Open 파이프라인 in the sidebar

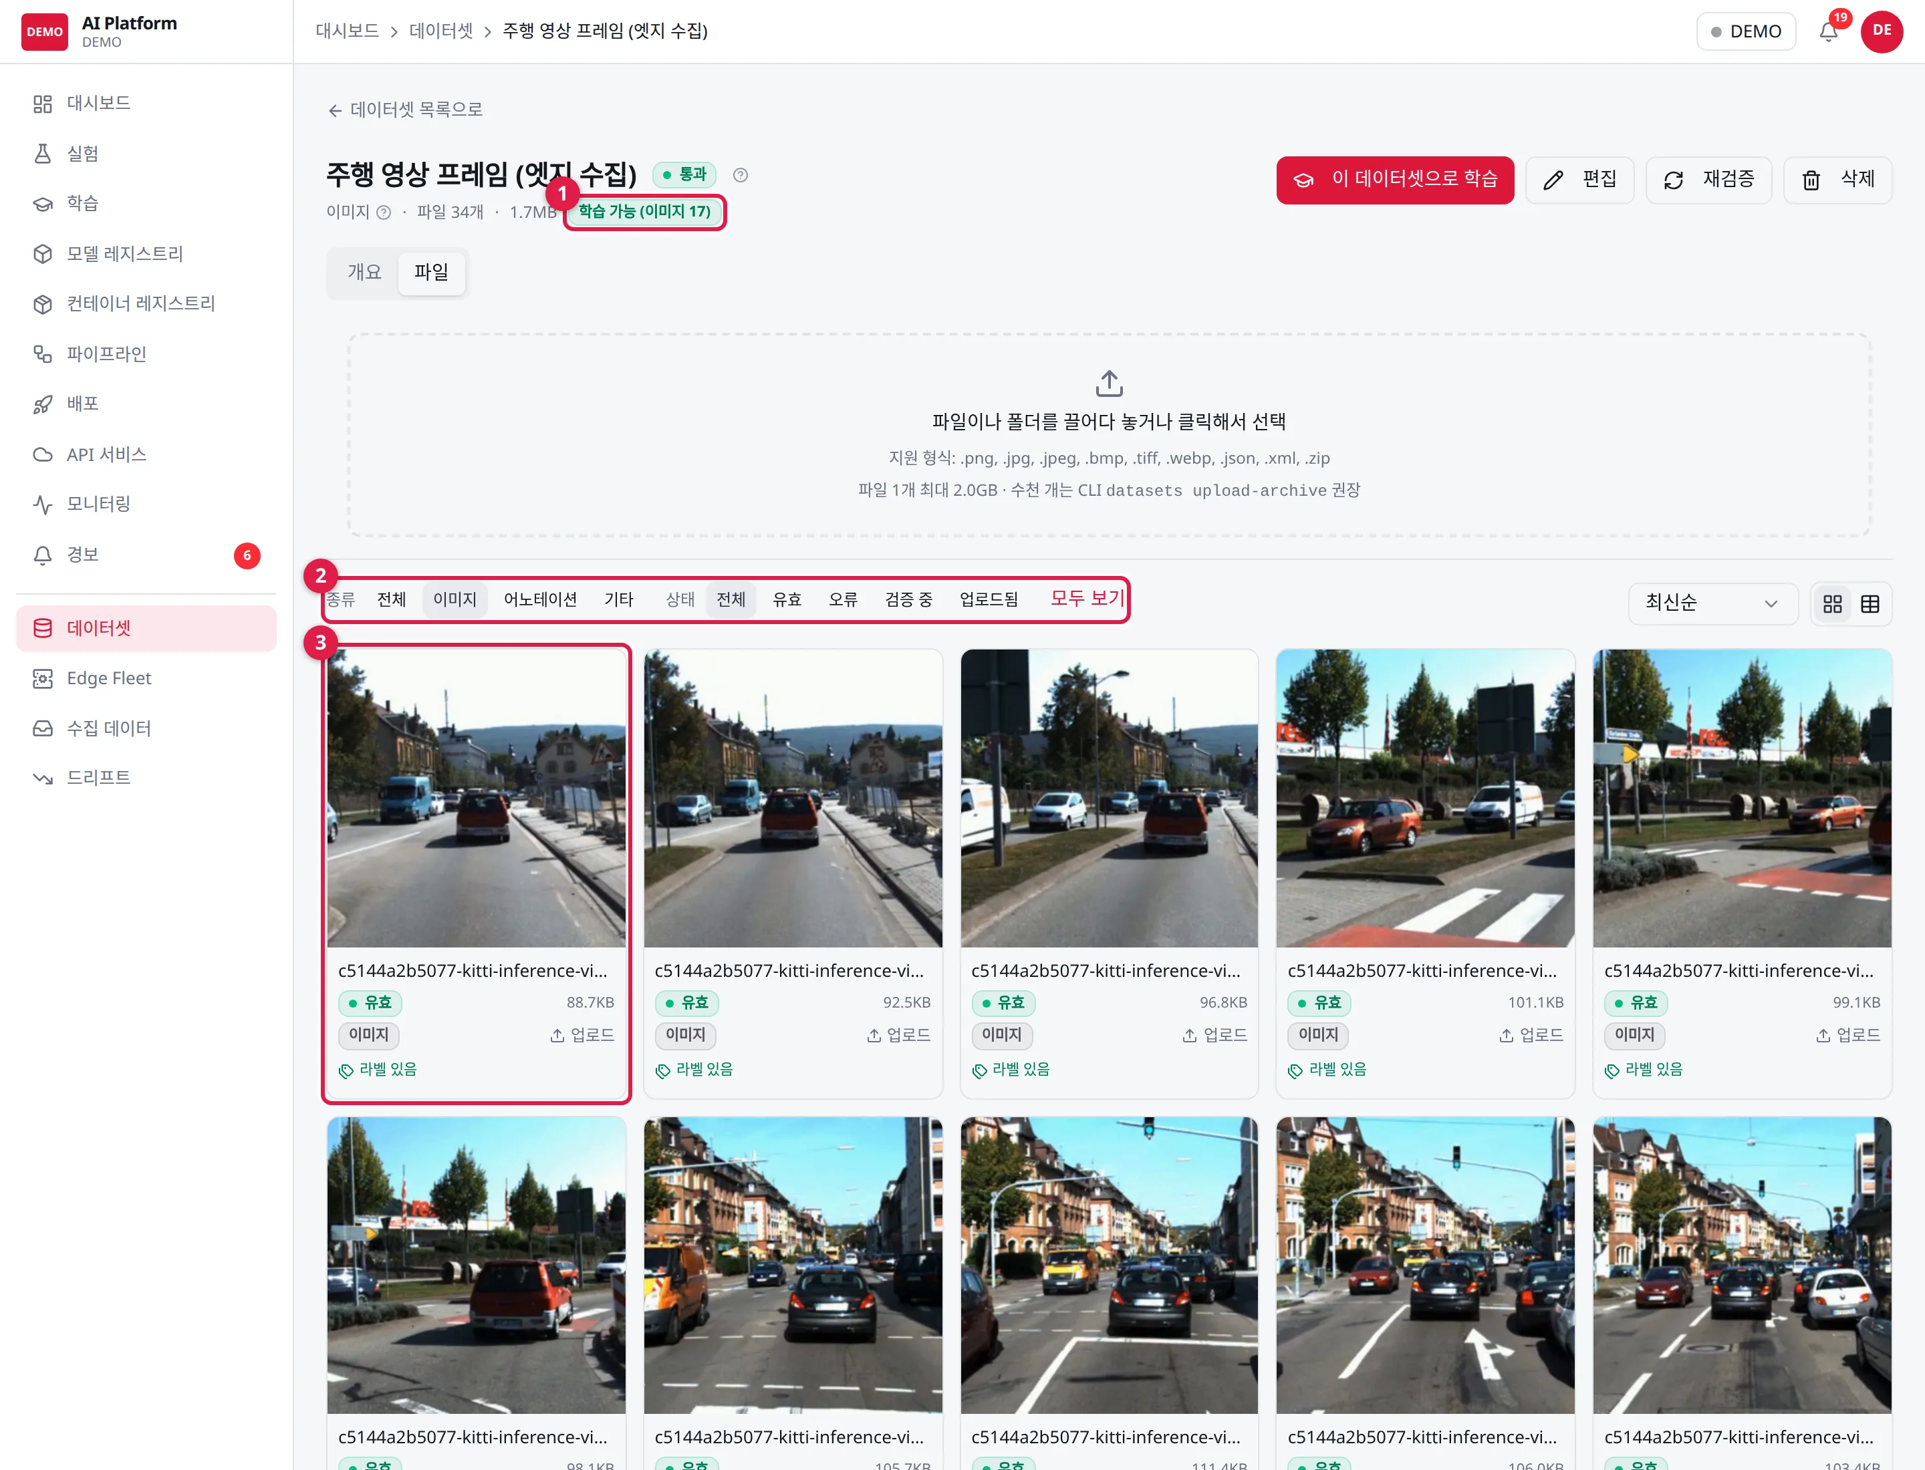(x=146, y=353)
